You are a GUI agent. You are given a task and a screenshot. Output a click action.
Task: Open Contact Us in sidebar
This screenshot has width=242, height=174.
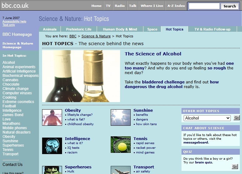click(x=12, y=164)
